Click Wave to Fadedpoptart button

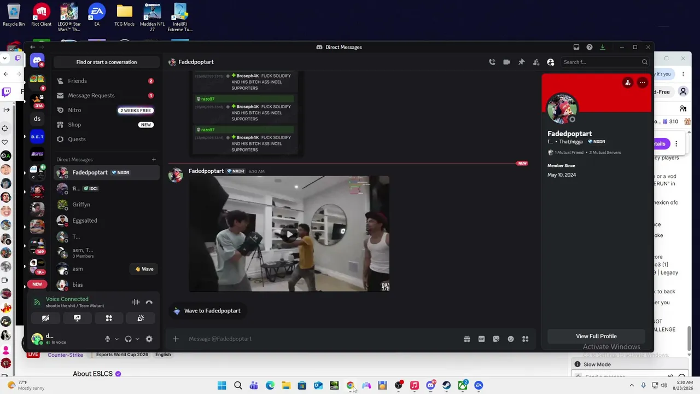coord(207,311)
